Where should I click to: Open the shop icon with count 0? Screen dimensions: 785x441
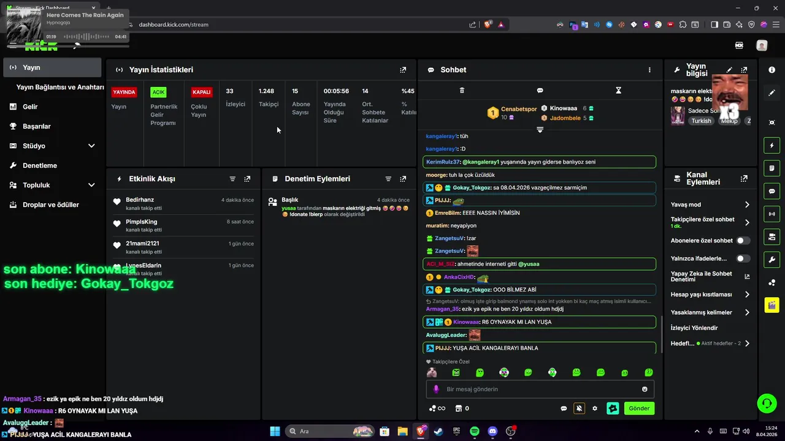[462, 409]
